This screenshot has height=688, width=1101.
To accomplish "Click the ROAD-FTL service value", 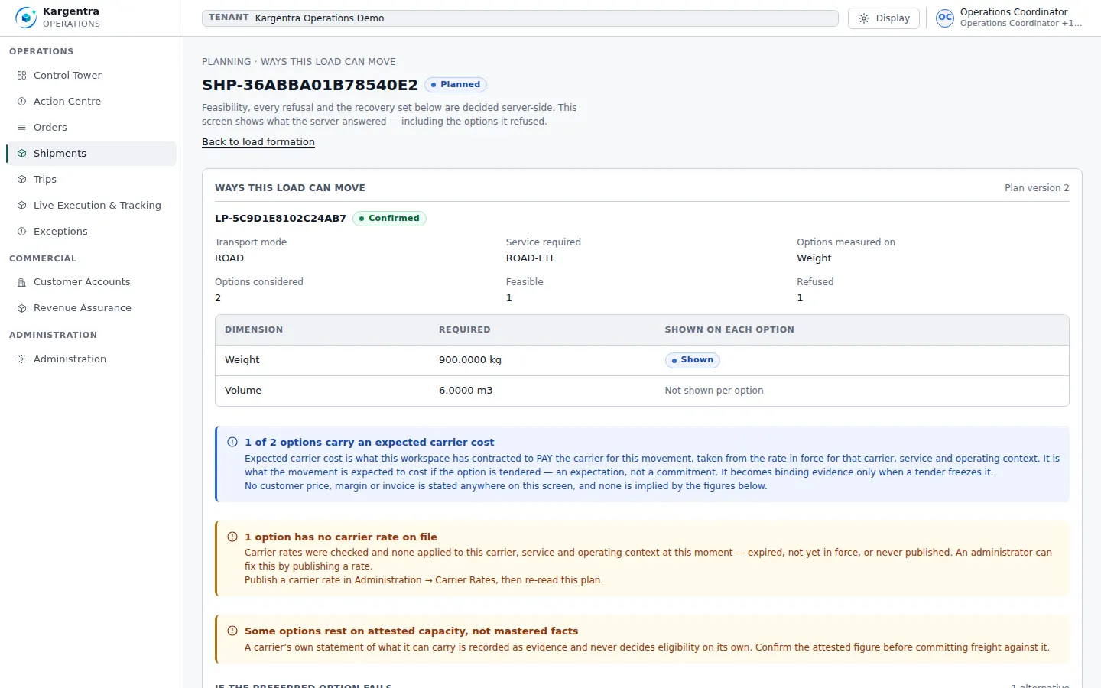I will tap(531, 258).
